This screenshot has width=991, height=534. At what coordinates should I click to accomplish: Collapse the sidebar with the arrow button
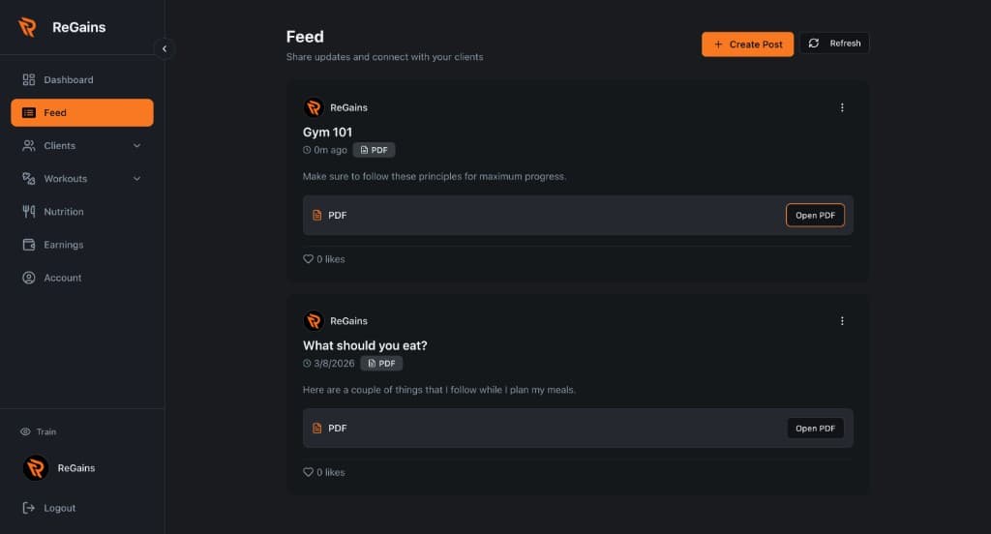(165, 48)
